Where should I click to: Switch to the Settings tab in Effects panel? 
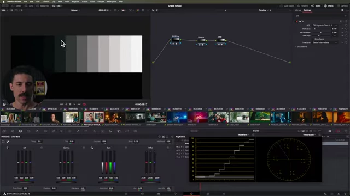pyautogui.click(x=307, y=10)
